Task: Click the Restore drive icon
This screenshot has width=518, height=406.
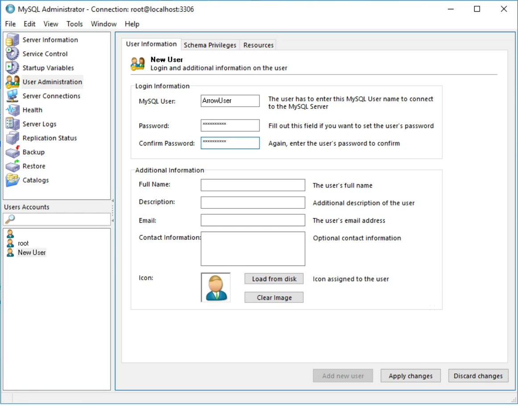Action: tap(12, 166)
